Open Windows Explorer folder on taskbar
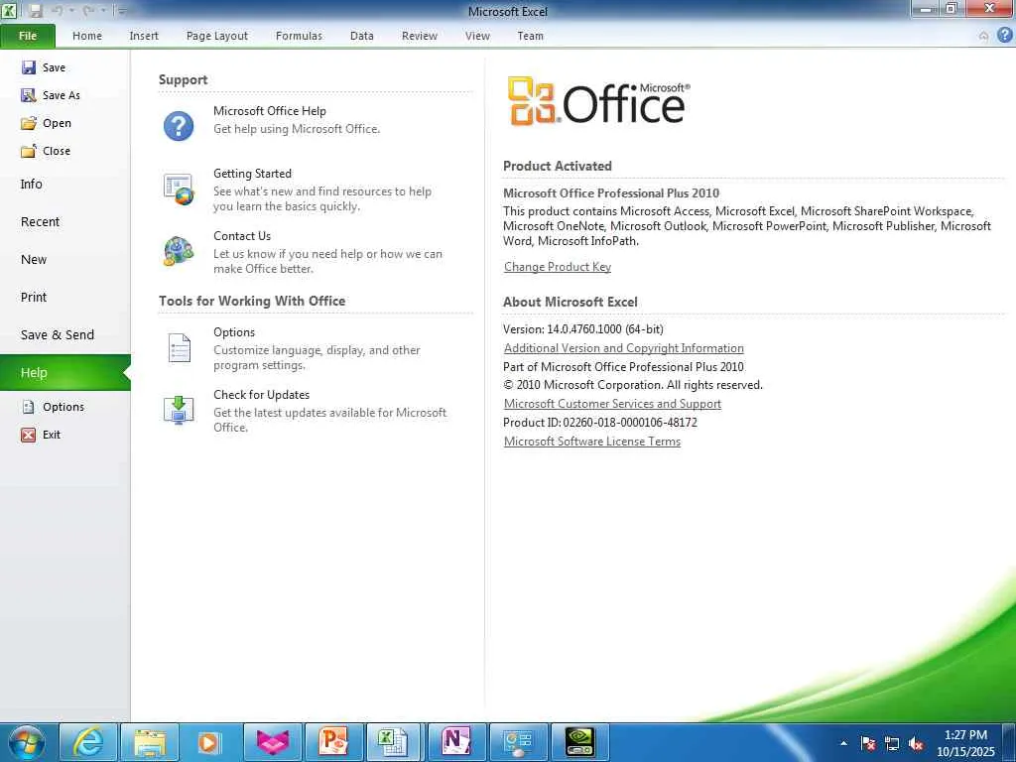This screenshot has height=762, width=1016. pyautogui.click(x=150, y=742)
